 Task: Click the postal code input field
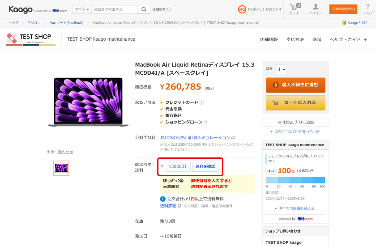178,167
